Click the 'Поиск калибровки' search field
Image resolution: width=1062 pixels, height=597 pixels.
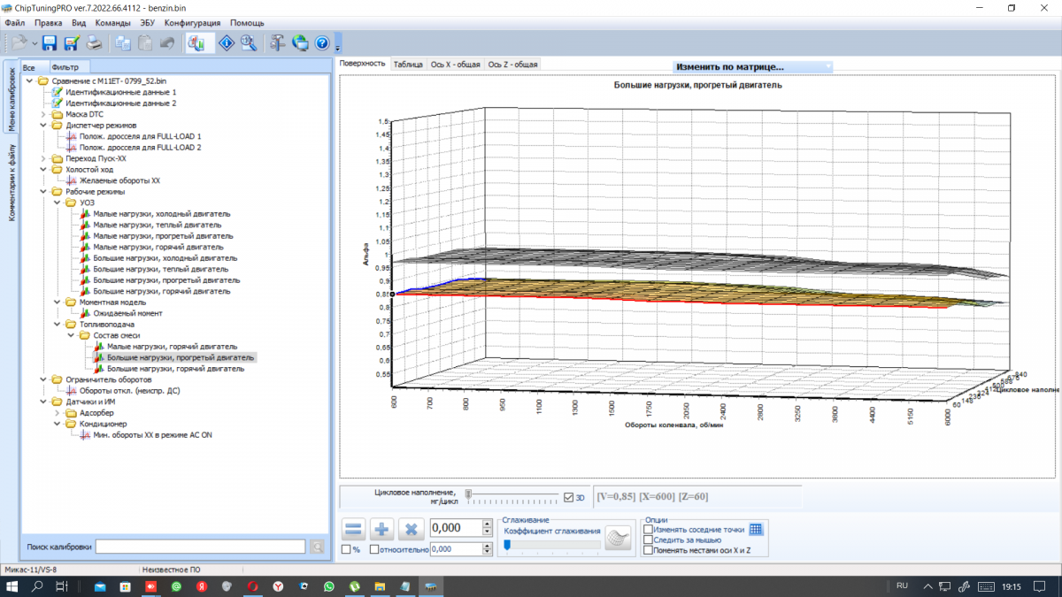(200, 547)
